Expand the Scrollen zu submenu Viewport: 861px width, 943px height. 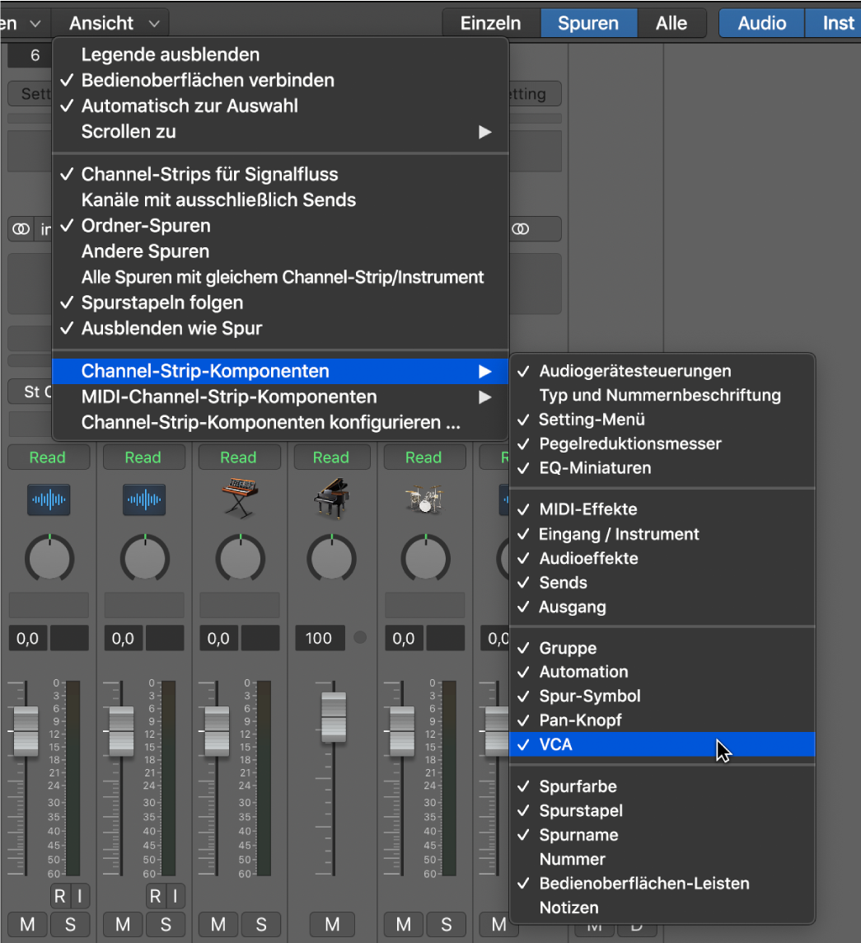(129, 132)
